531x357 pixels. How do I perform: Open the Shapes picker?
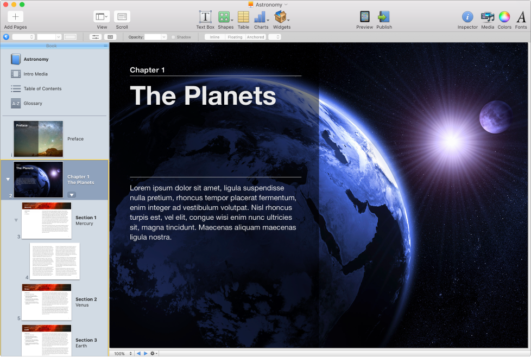pyautogui.click(x=225, y=17)
